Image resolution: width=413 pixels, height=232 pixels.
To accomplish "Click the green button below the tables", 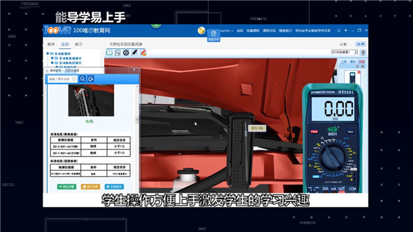I will (x=66, y=186).
